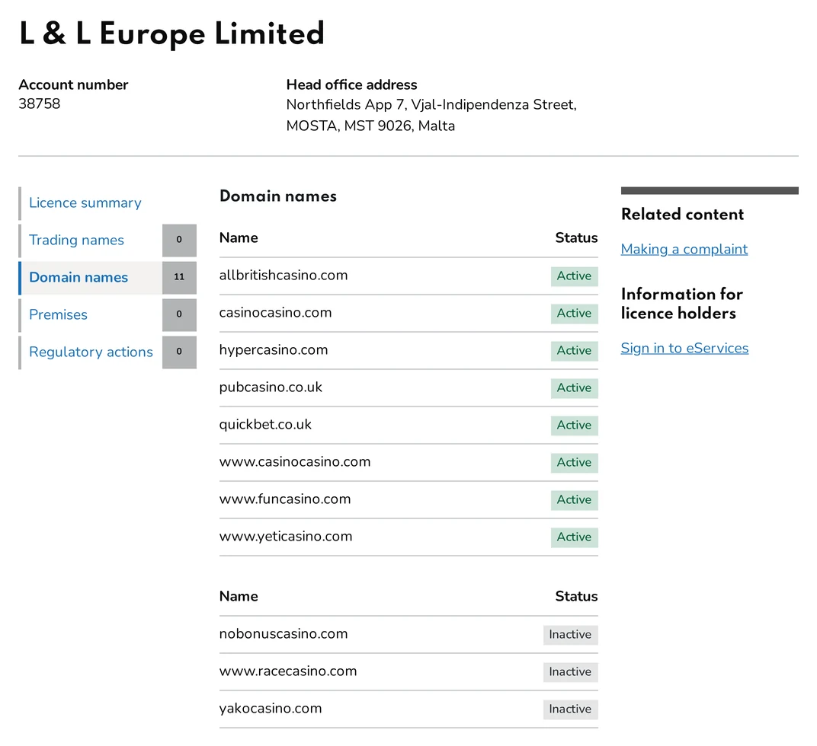Open the Licence summary section
817x746 pixels.
[85, 202]
